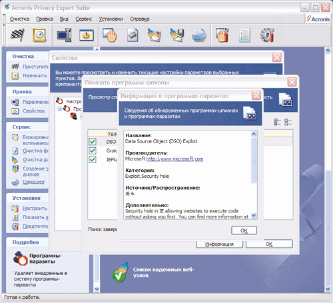Image resolution: width=333 pixels, height=303 pixels.
Task: Open the Правка menu
Action: pyautogui.click(x=45, y=19)
